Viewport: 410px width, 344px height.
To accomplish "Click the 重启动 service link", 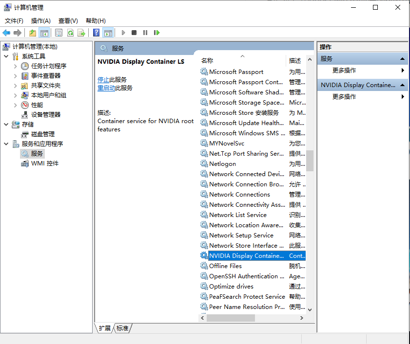I will tap(106, 88).
